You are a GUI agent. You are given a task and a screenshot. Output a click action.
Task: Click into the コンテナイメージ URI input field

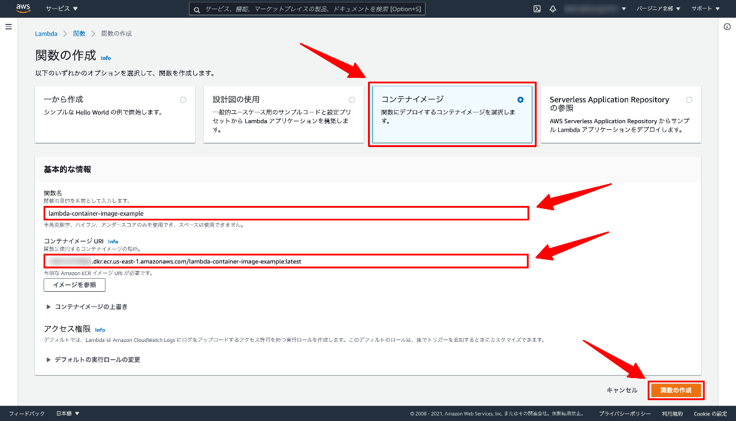286,261
